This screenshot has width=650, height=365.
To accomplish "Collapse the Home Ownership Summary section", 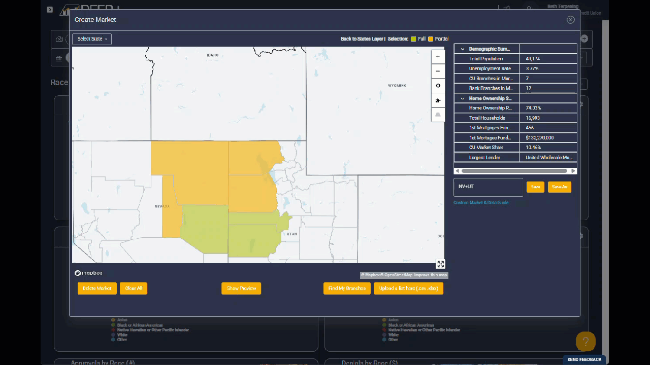I will [463, 98].
